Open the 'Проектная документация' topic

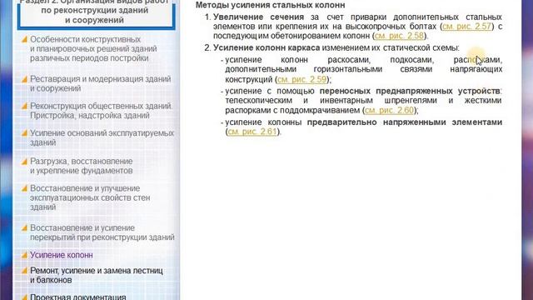point(78,297)
